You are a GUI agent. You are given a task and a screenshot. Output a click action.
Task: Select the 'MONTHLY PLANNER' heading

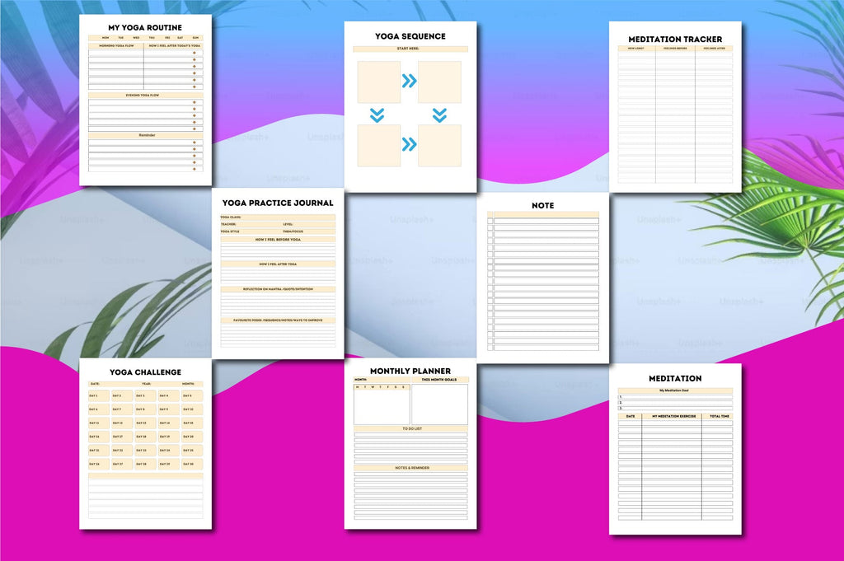[410, 372]
